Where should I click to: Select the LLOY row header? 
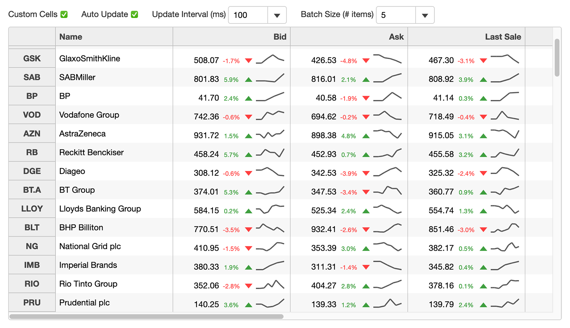point(32,209)
